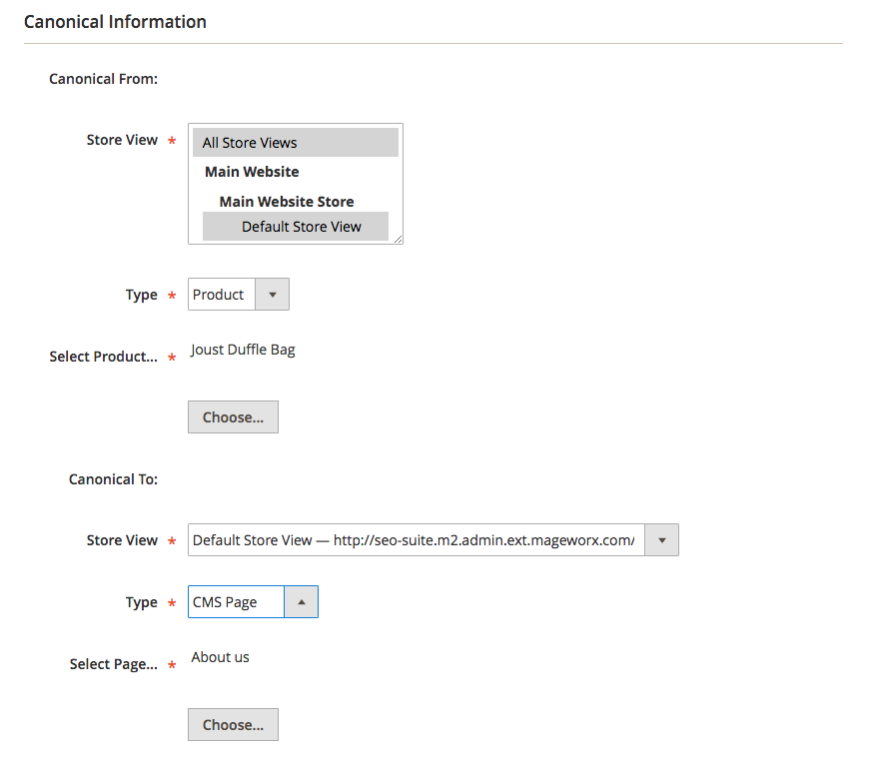Click the Select Page... field label
This screenshot has height=782, width=878.
[114, 664]
